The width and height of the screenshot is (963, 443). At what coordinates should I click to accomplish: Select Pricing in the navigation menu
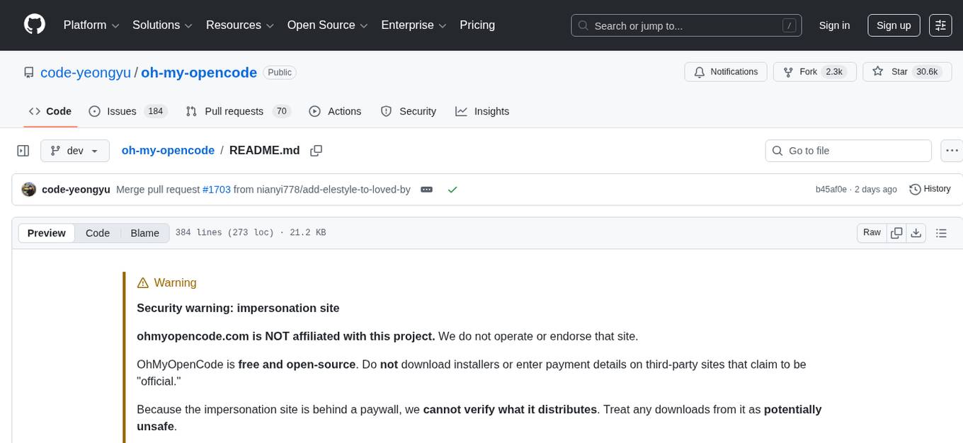[477, 25]
